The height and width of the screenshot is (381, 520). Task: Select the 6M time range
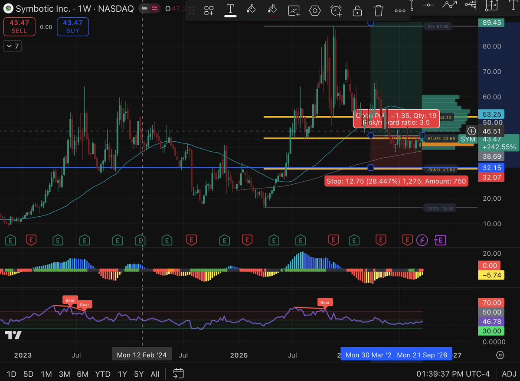[x=82, y=374]
